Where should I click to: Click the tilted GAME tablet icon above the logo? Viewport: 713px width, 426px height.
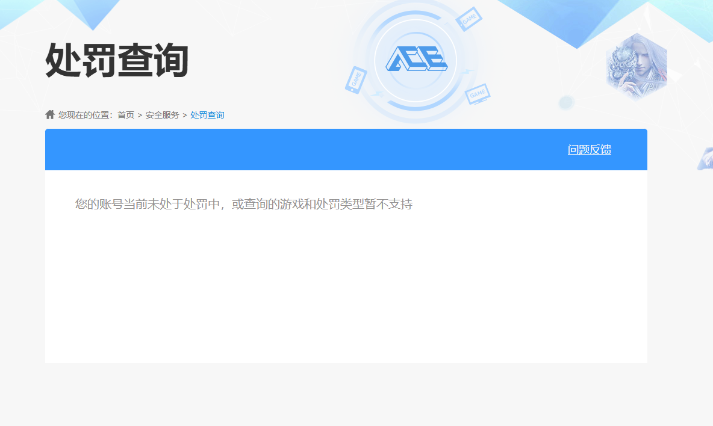tap(469, 19)
